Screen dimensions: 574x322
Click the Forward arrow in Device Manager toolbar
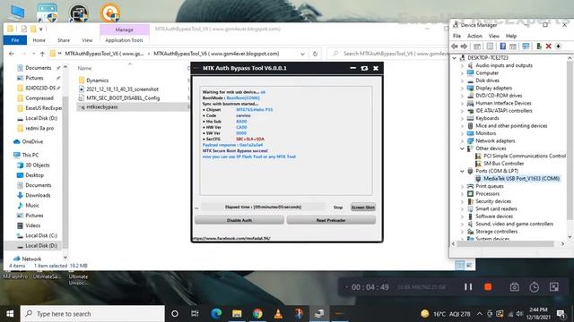click(464, 47)
